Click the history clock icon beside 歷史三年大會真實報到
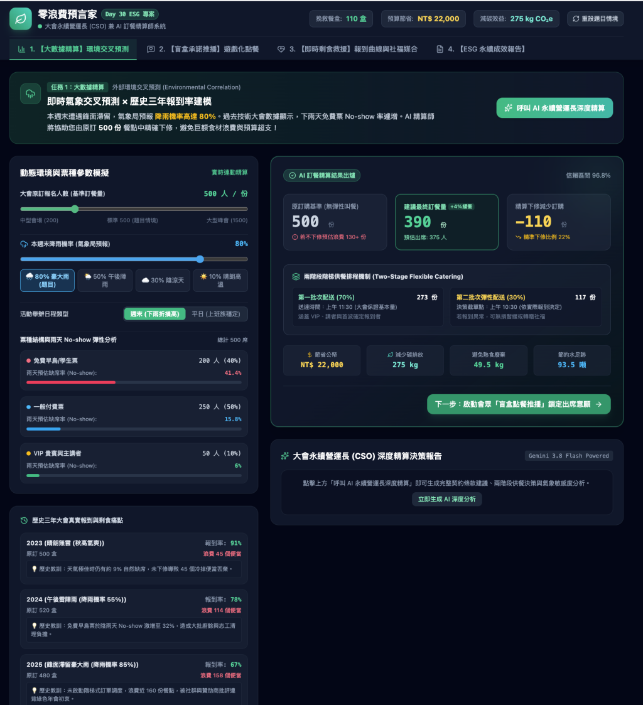Viewport: 643px width, 705px height. 24,520
